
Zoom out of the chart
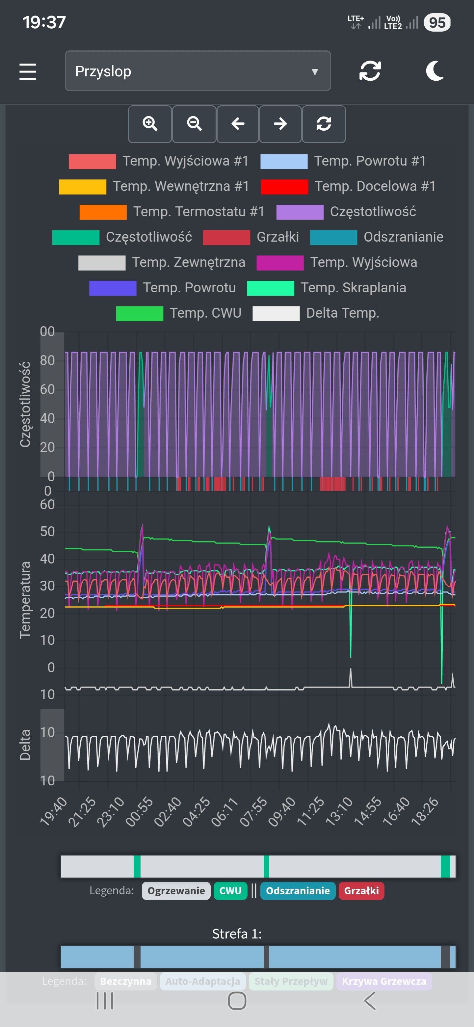pos(194,124)
